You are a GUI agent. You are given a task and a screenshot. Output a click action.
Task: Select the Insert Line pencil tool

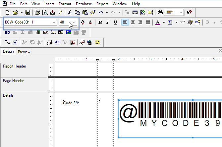point(53,32)
